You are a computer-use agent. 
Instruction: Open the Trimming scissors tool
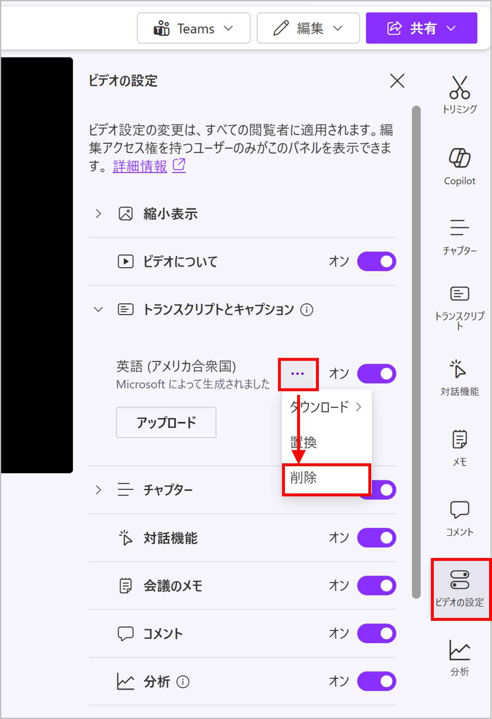(459, 95)
